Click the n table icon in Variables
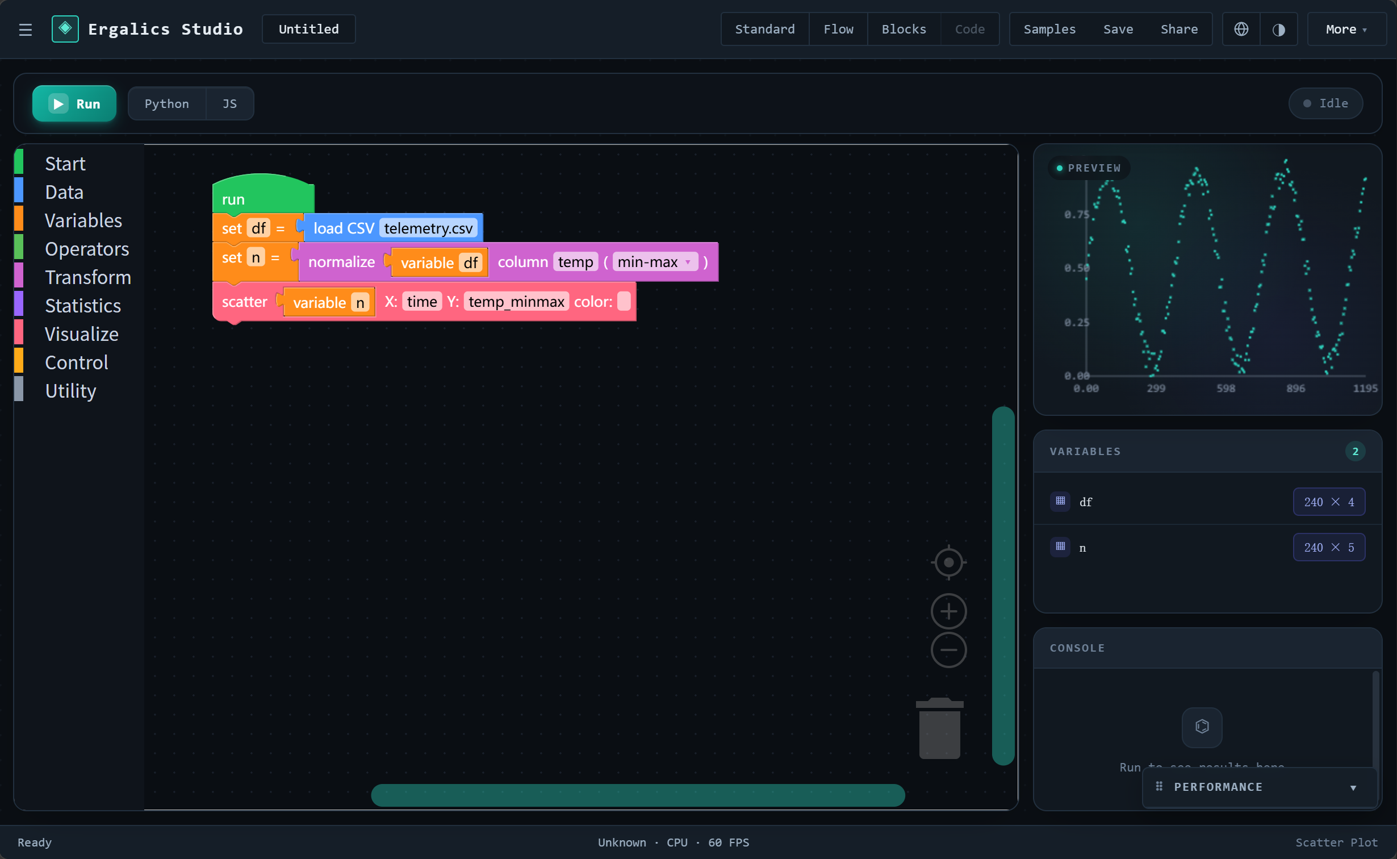 (x=1060, y=547)
